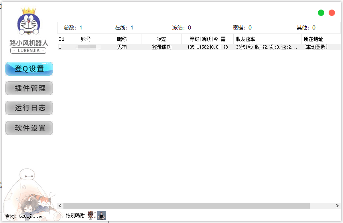Open 软件设置 software settings
The image size is (343, 223).
pyautogui.click(x=29, y=128)
